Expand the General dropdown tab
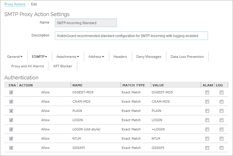Image resolution: width=233 pixels, height=156 pixels. [x=15, y=56]
